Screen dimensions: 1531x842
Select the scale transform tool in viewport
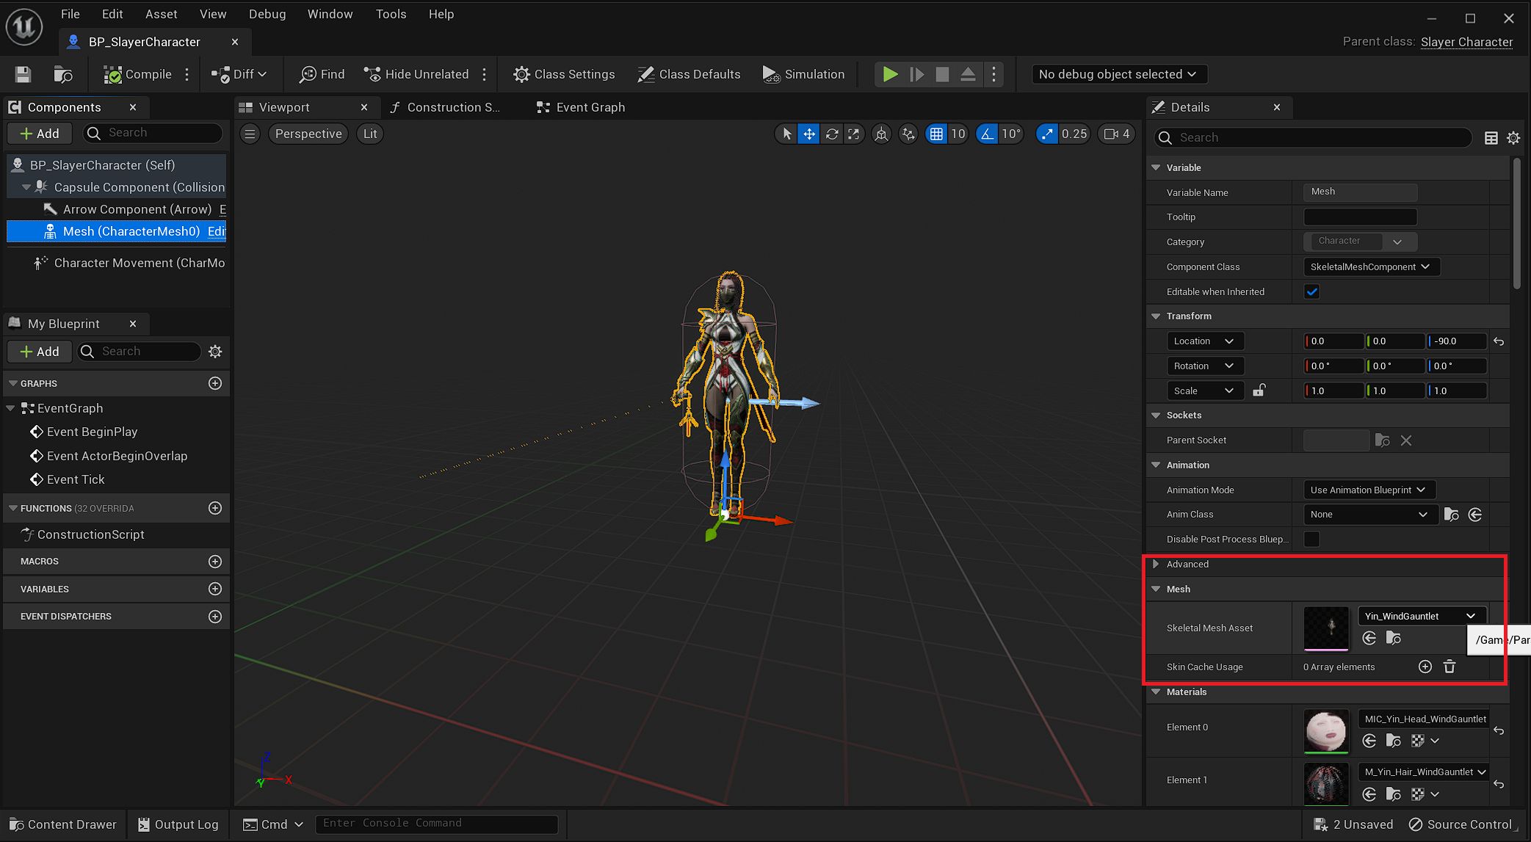pyautogui.click(x=853, y=134)
